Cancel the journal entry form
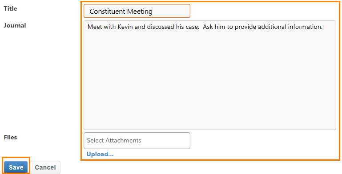Screen dimensions: 342x174 pyautogui.click(x=45, y=167)
